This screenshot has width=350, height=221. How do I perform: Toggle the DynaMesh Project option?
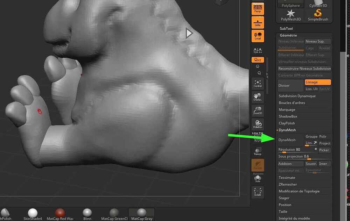click(x=325, y=143)
